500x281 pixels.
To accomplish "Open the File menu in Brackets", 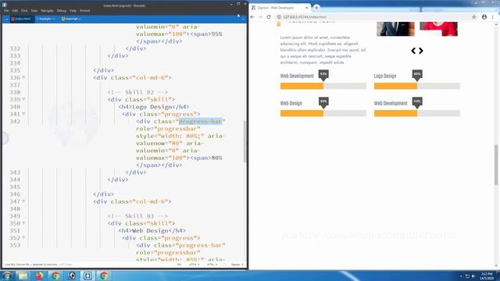I will (x=6, y=10).
